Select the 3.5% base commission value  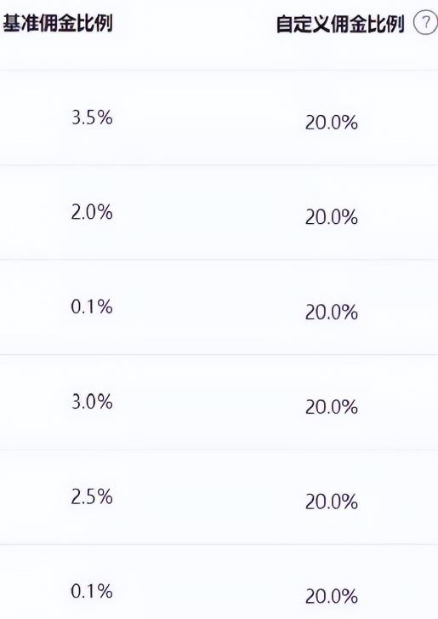tap(92, 117)
